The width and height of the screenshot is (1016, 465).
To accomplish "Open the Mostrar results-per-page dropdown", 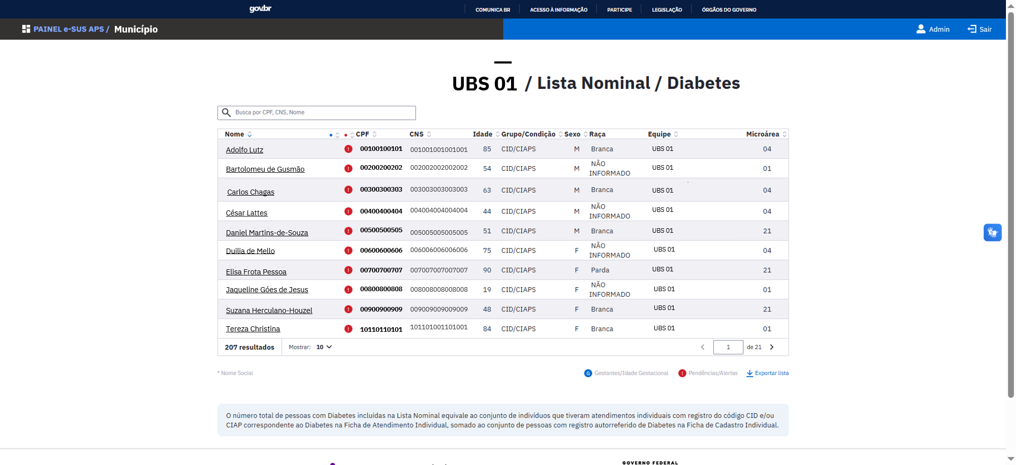I will click(x=323, y=347).
